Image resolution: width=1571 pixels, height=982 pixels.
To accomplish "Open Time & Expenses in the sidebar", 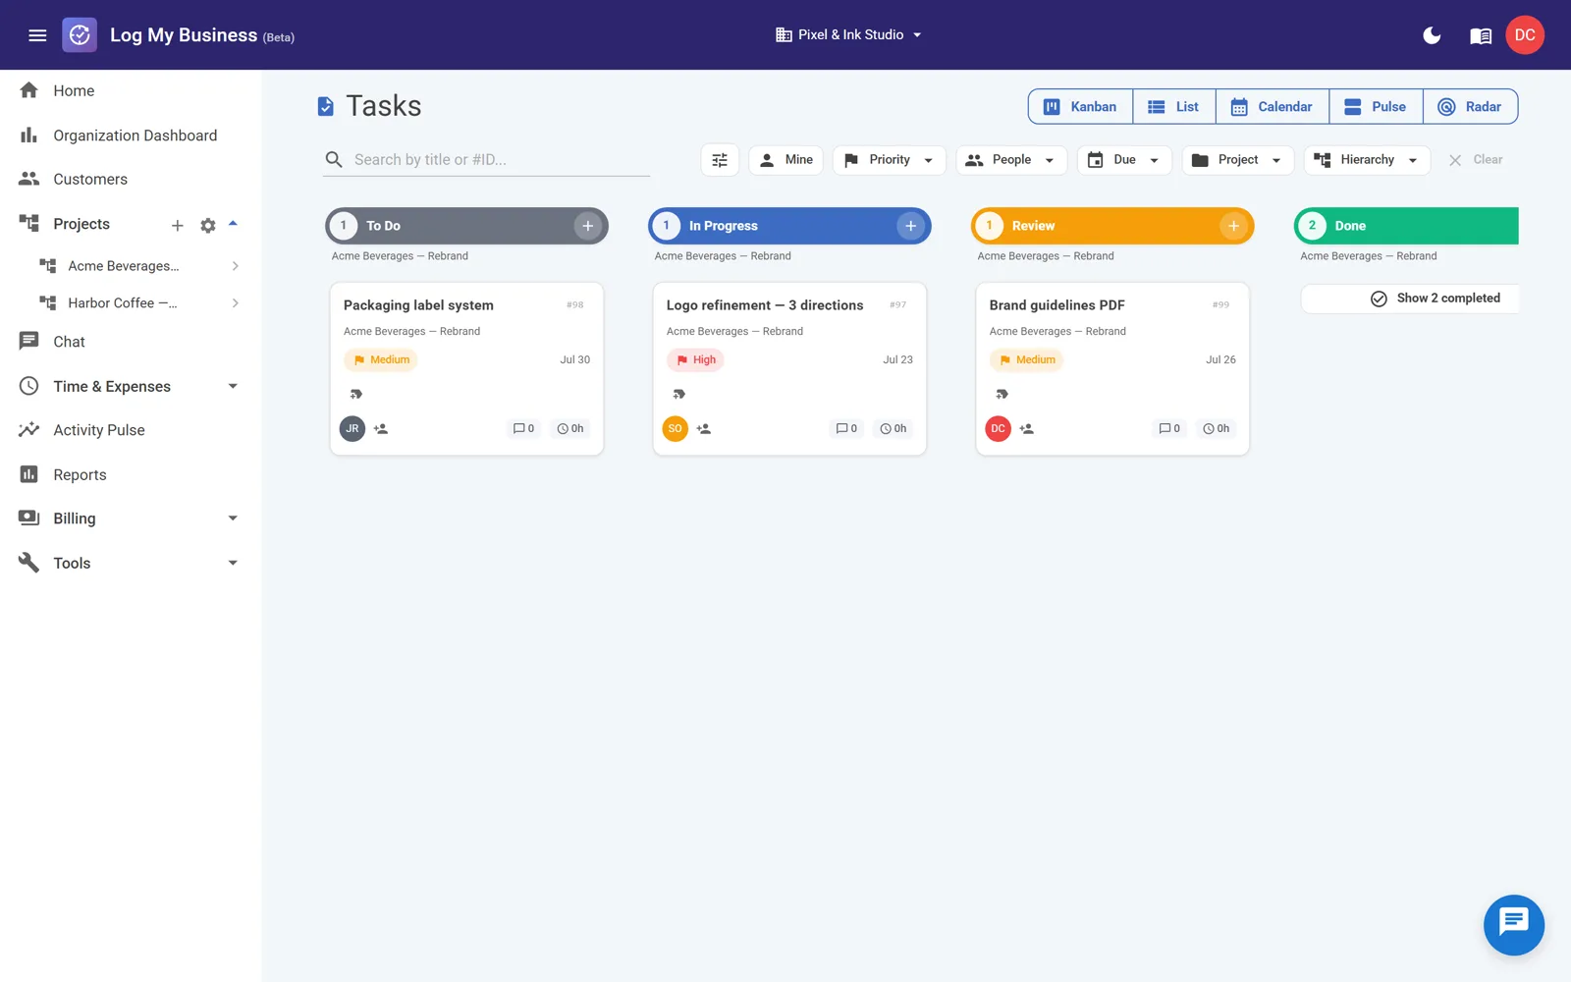I will [x=112, y=386].
